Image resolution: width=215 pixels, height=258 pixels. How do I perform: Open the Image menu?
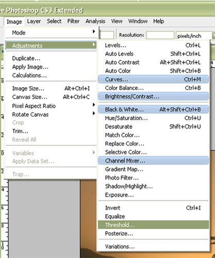point(14,22)
